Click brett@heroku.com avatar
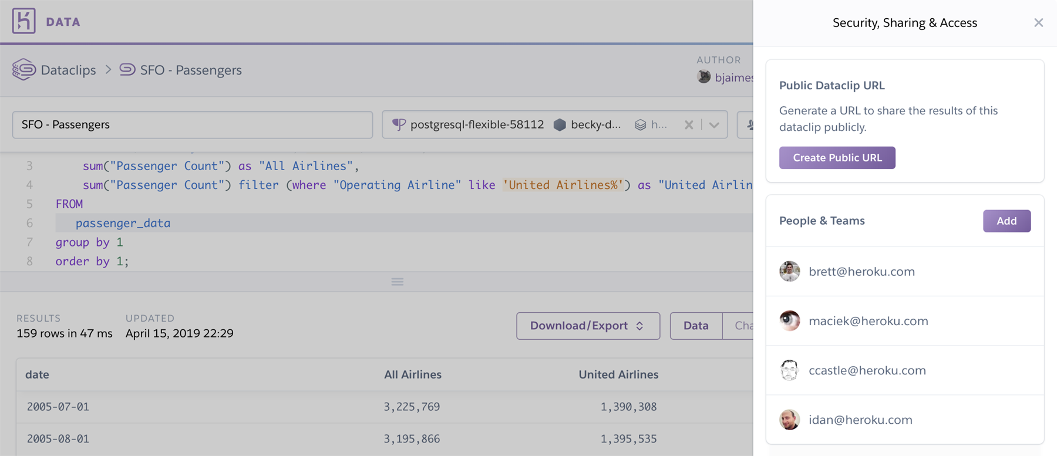Screen dimensions: 1057x456 (790, 271)
